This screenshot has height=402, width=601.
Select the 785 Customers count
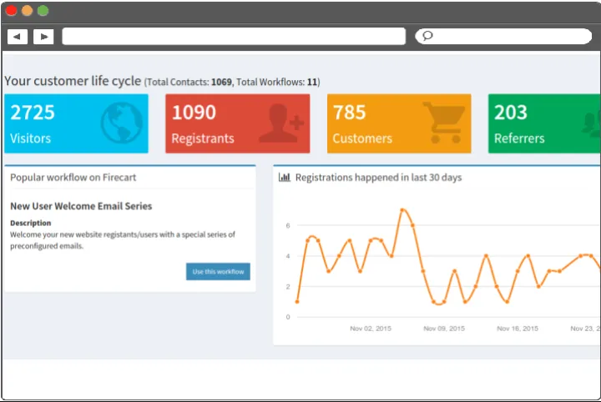click(350, 113)
